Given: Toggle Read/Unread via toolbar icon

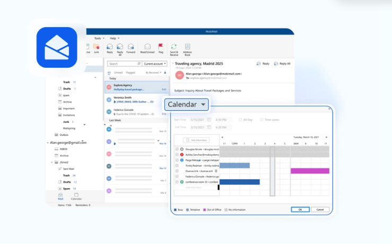Looking at the screenshot, I should [147, 47].
